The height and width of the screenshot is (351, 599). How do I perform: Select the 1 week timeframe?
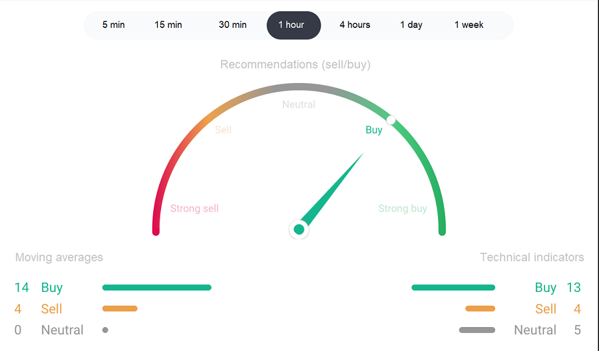(469, 25)
